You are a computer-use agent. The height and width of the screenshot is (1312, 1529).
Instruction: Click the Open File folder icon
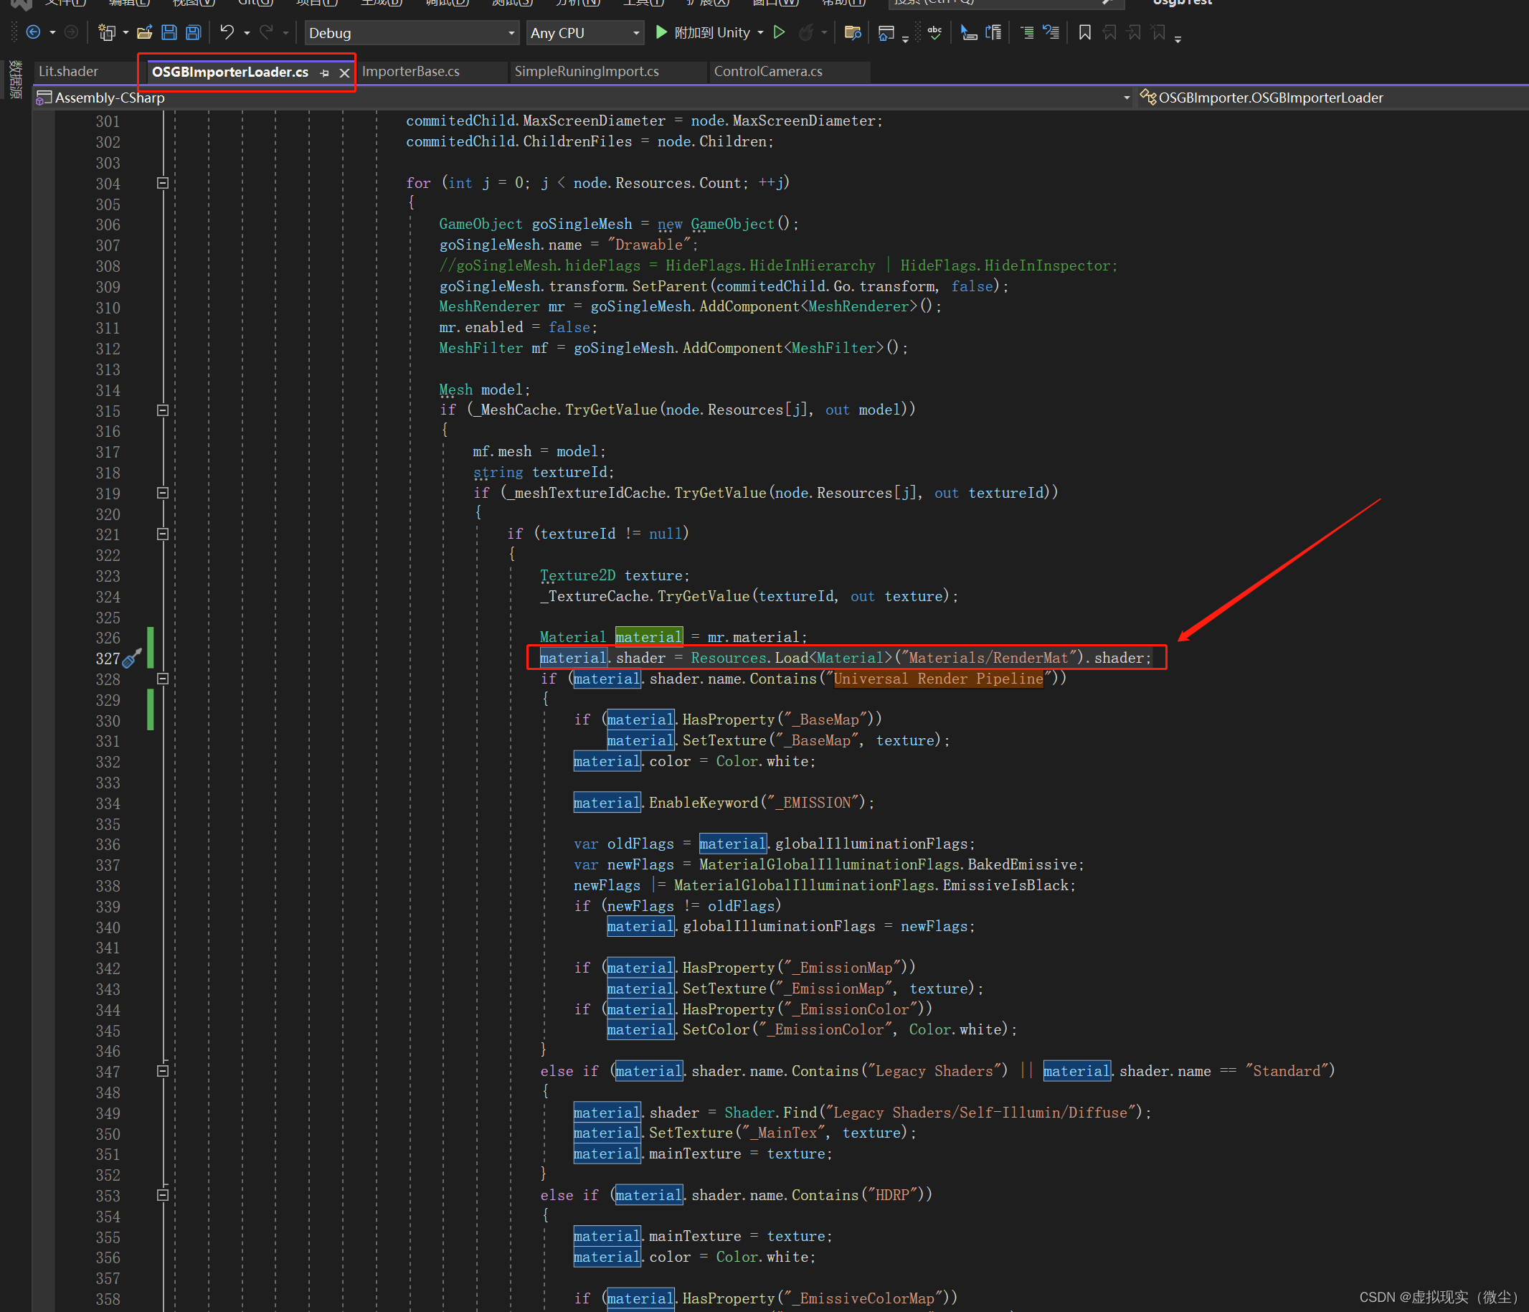145,32
